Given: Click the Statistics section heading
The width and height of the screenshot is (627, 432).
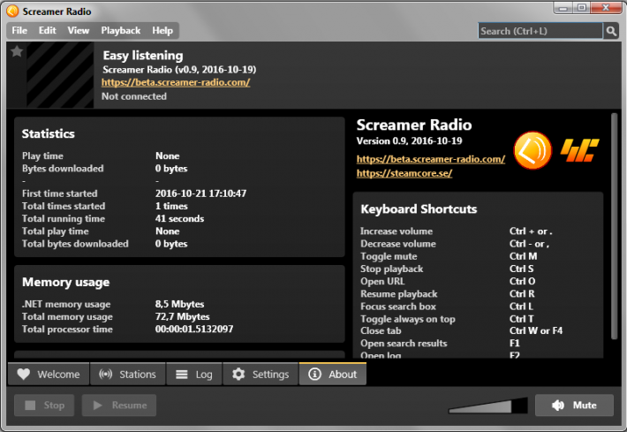Looking at the screenshot, I should coord(48,133).
